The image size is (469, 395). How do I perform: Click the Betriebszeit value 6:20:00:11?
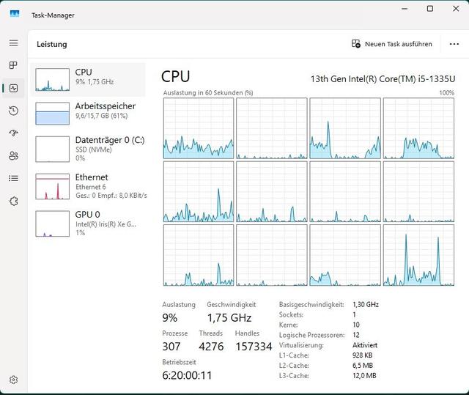click(187, 375)
